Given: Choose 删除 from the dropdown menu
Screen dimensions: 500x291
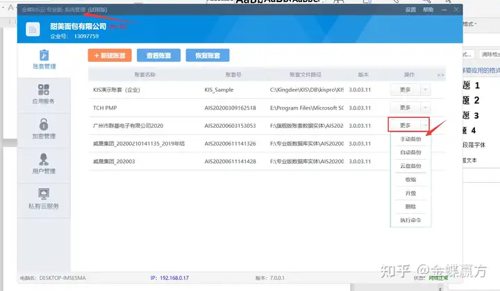Looking at the screenshot, I should [x=410, y=207].
